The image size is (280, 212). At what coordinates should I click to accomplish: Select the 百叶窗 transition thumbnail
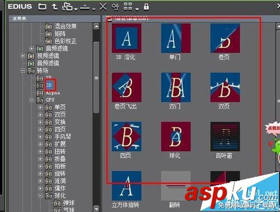click(225, 136)
